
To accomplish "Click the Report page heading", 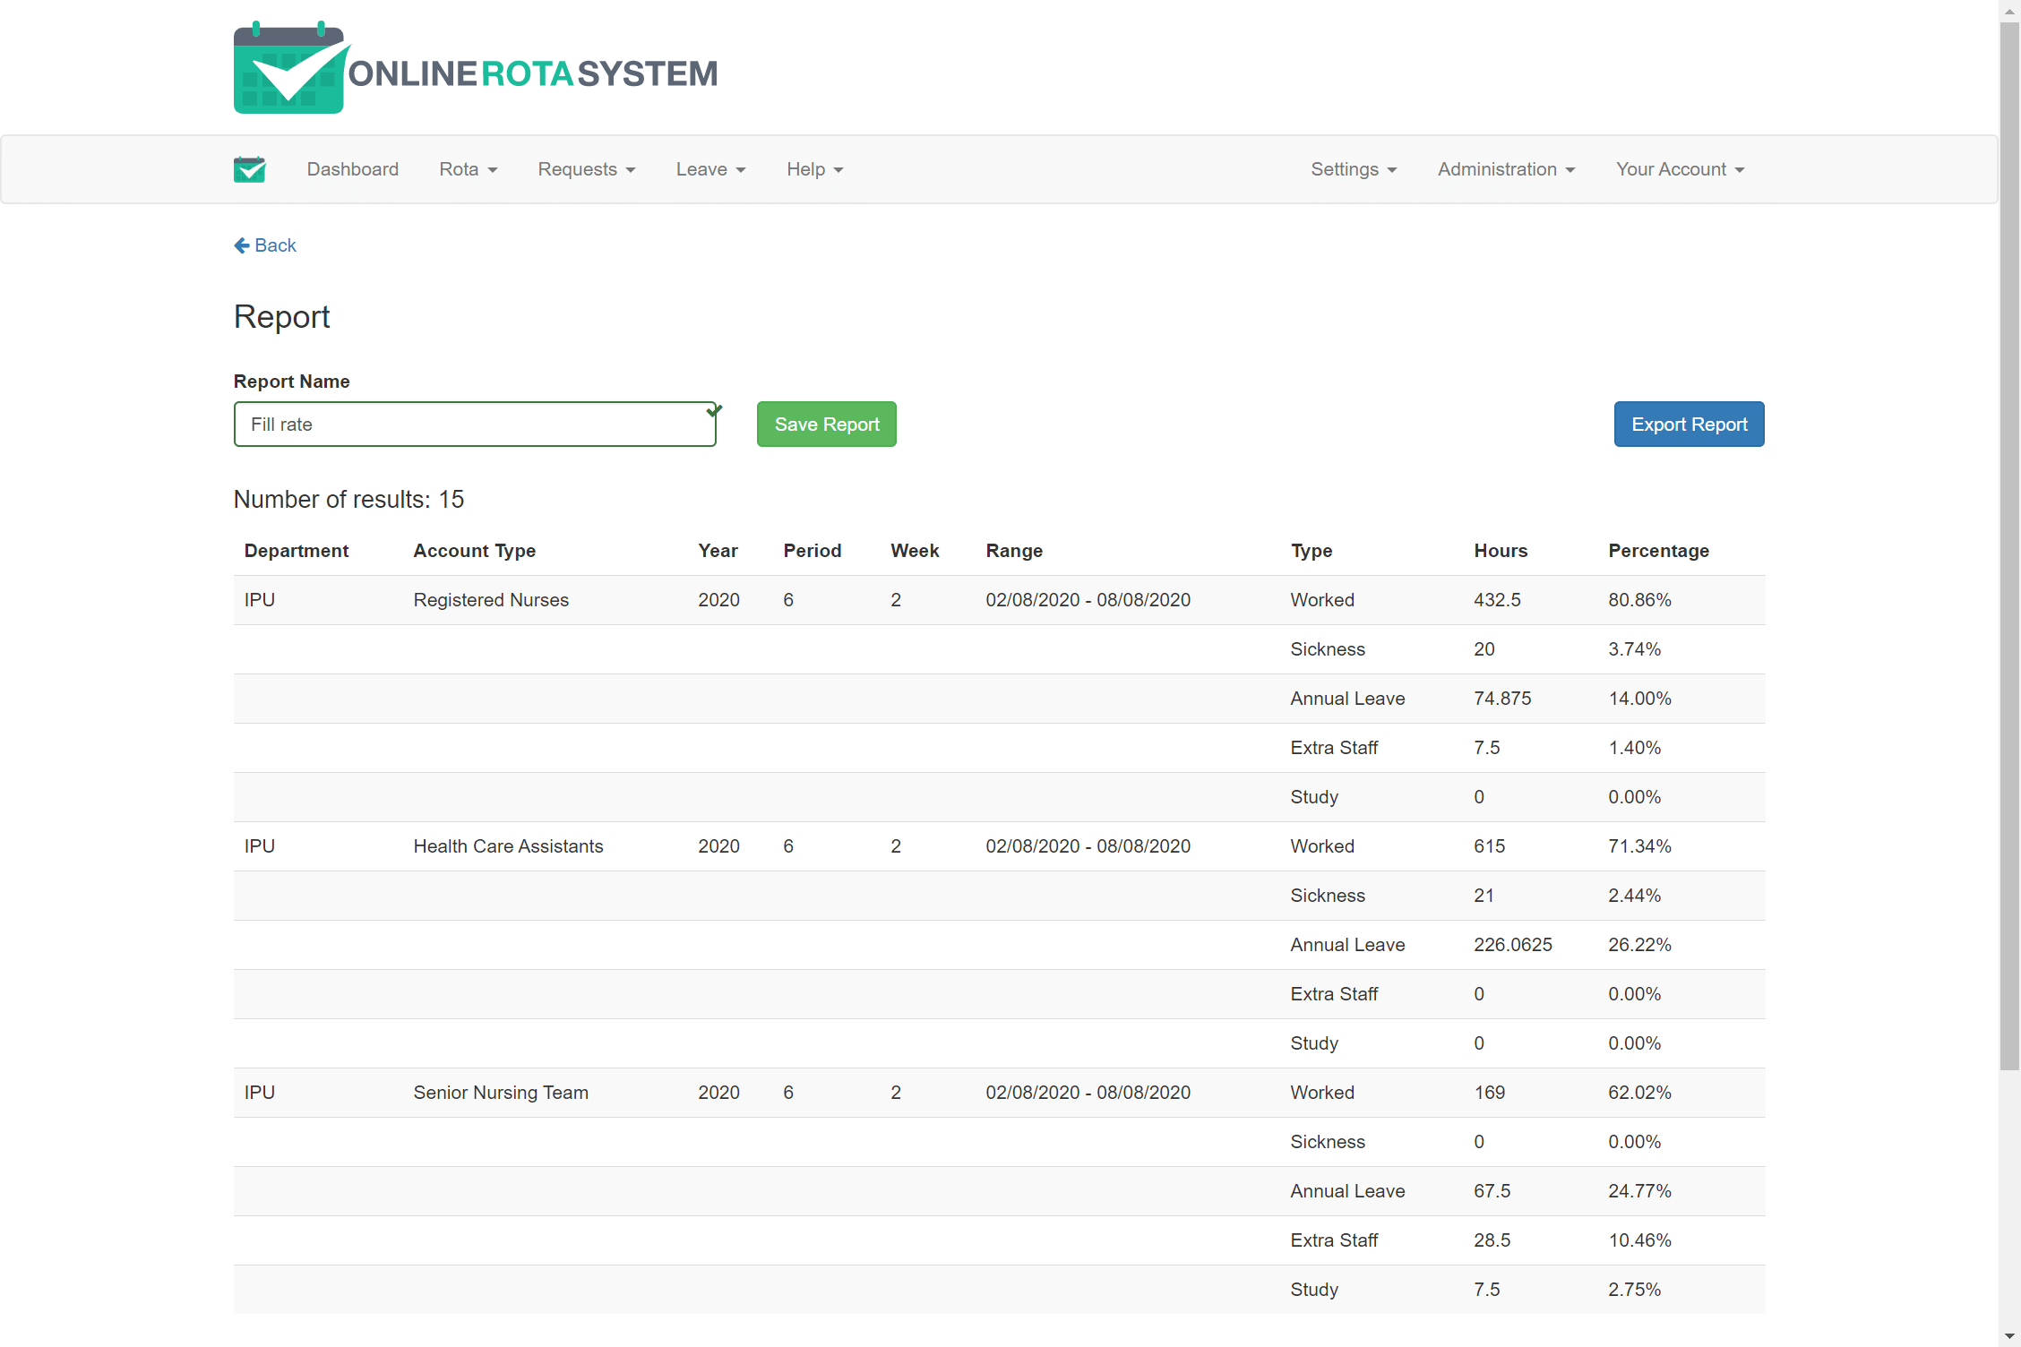I will pos(281,317).
